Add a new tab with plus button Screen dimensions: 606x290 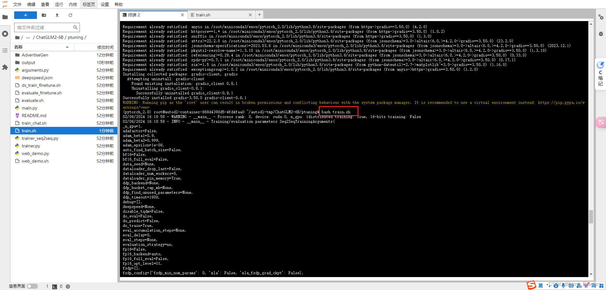[x=259, y=15]
